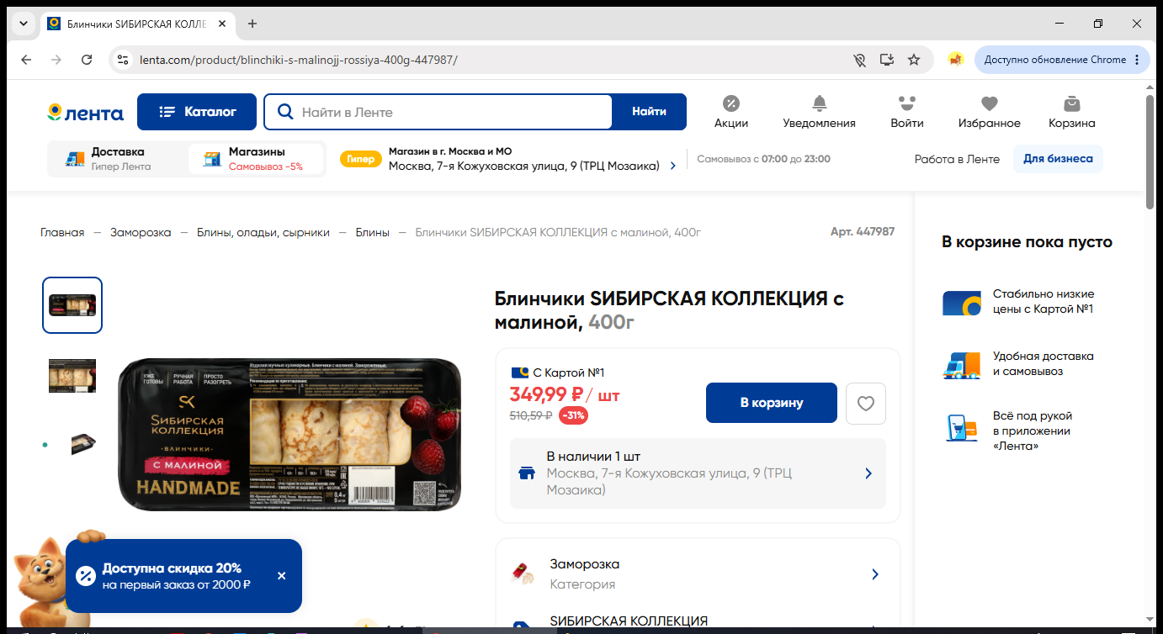The image size is (1163, 634).
Task: Select the second product thumbnail
Action: click(x=72, y=376)
